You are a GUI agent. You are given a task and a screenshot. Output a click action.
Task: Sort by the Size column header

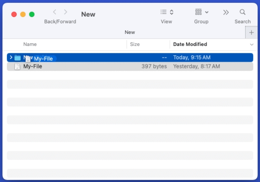click(x=135, y=44)
